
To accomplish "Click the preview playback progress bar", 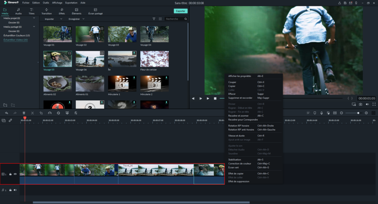I will [x=281, y=99].
